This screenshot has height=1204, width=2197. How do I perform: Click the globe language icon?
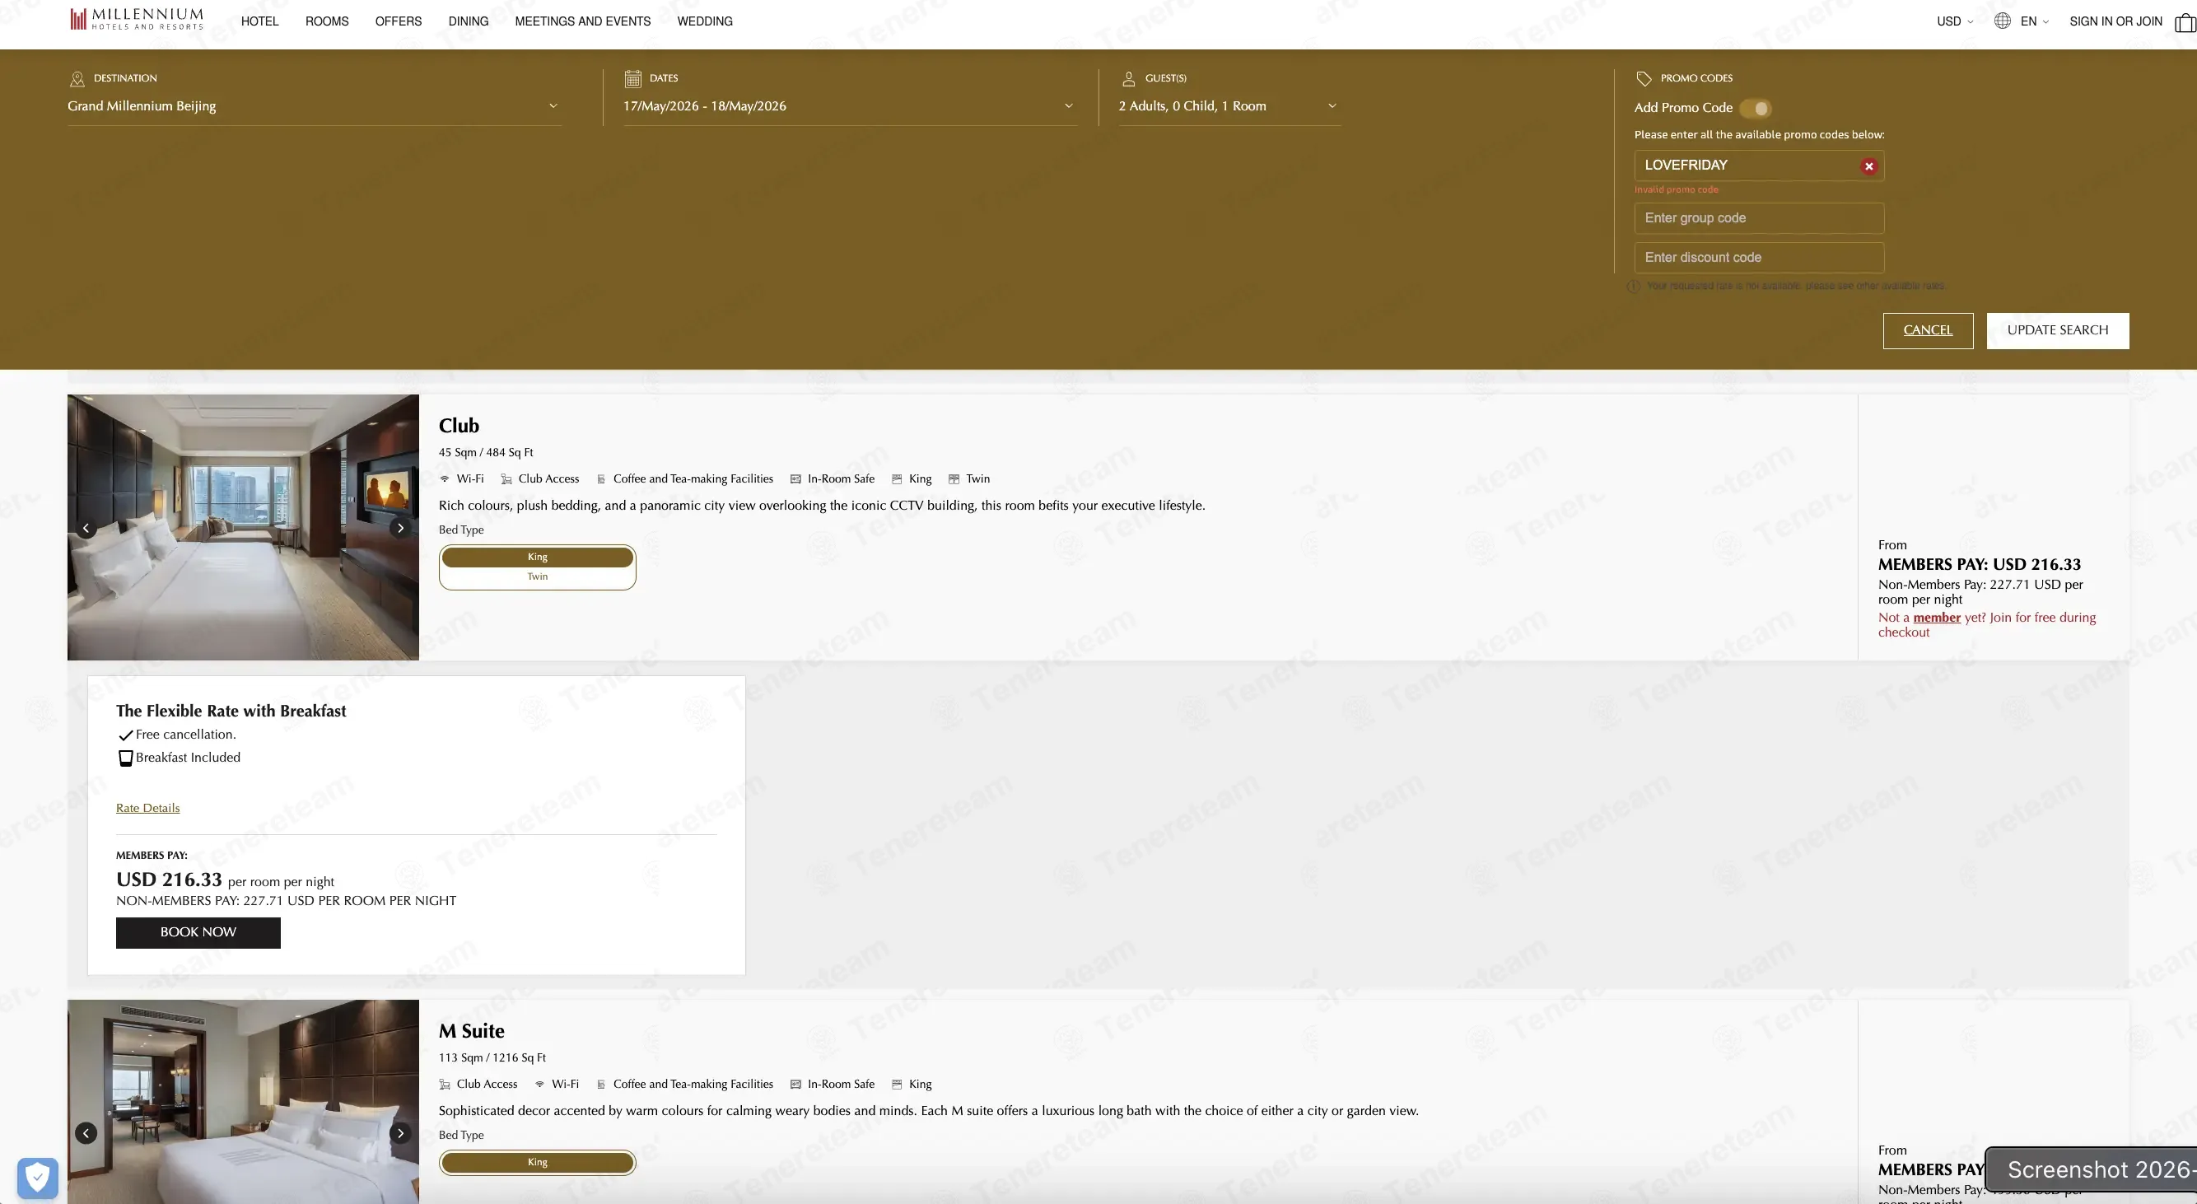pos(2003,21)
